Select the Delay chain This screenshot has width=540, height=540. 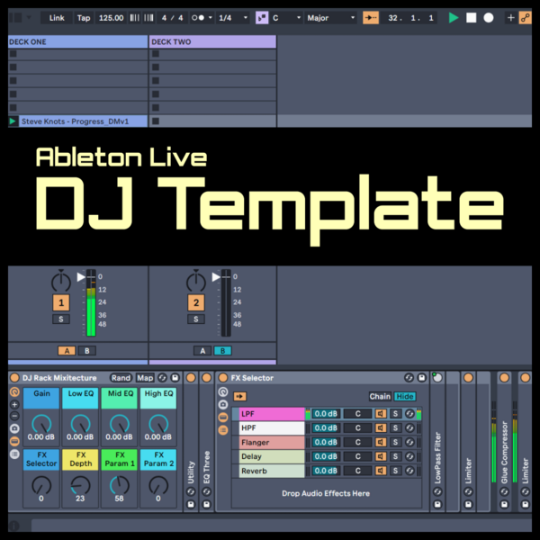pos(272,456)
